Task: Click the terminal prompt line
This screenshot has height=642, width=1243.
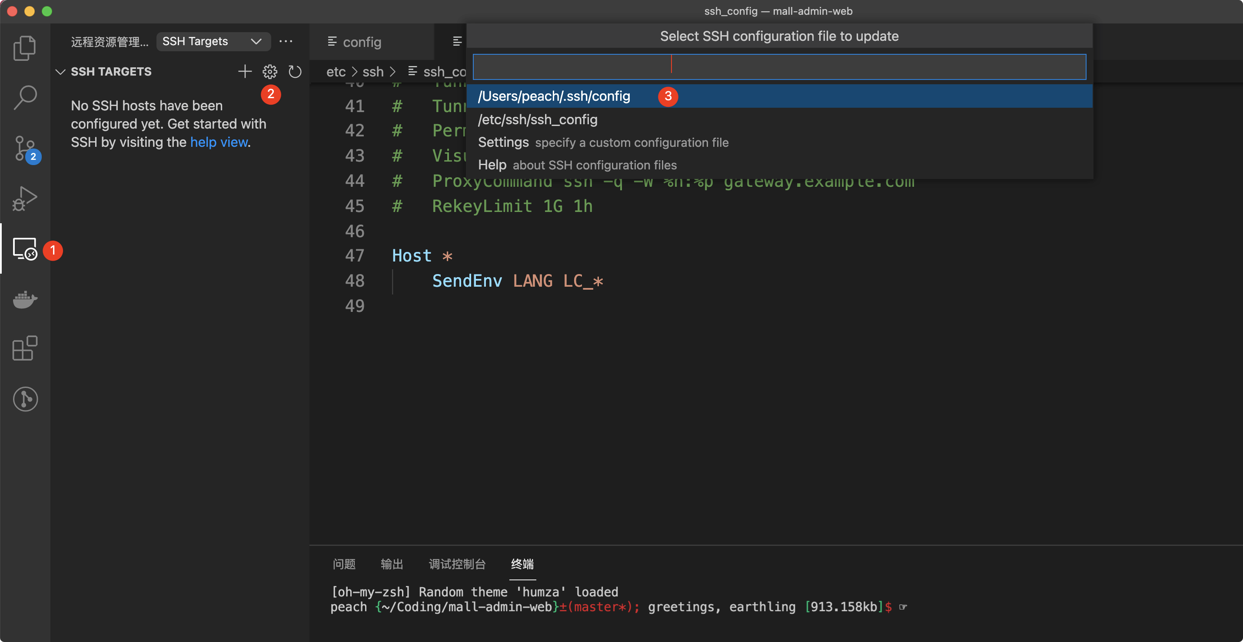Action: pyautogui.click(x=618, y=607)
